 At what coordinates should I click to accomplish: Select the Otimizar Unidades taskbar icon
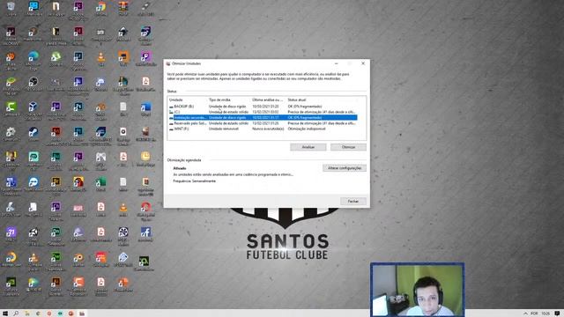[x=82, y=313]
